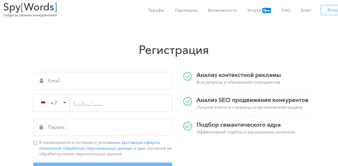This screenshot has width=338, height=166.
Task: Click the text Анализ контекстной рекламы
Action: (239, 75)
